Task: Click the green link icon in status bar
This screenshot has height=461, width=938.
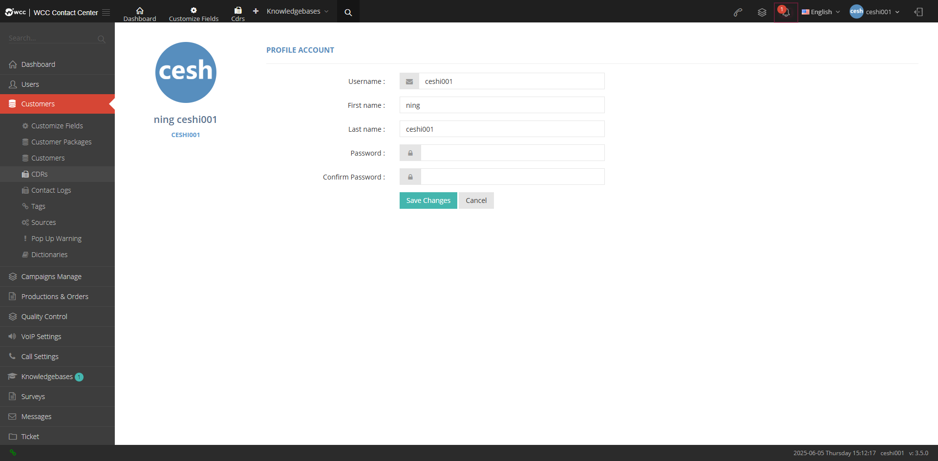Action: pos(13,453)
